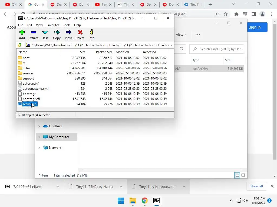This screenshot has height=207, width=277.
Task: Click the share page icon in Chrome
Action: [x=217, y=14]
